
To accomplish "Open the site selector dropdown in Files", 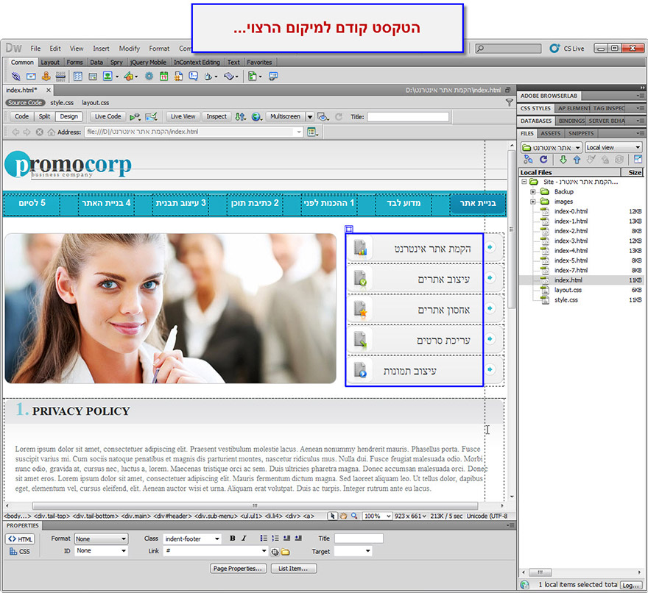I will [x=552, y=147].
